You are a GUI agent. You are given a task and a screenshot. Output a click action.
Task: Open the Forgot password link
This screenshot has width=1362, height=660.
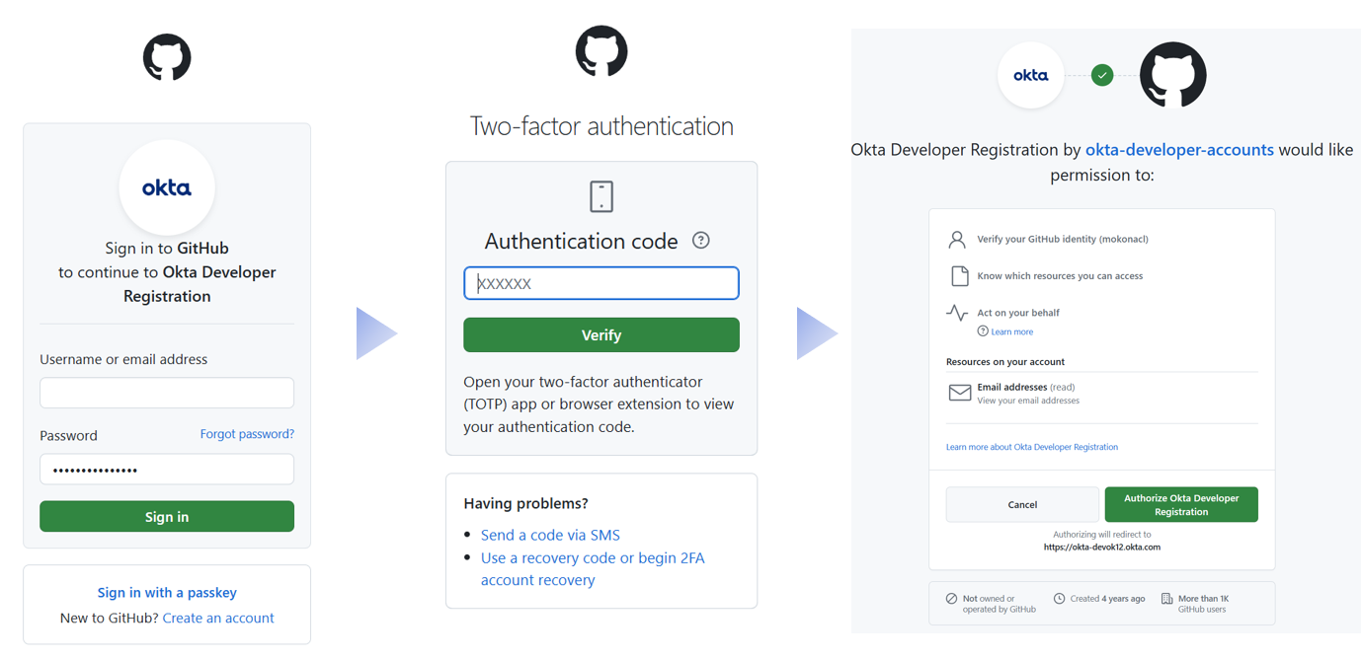pos(246,434)
